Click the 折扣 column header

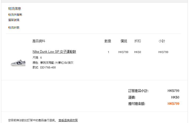click(138, 41)
